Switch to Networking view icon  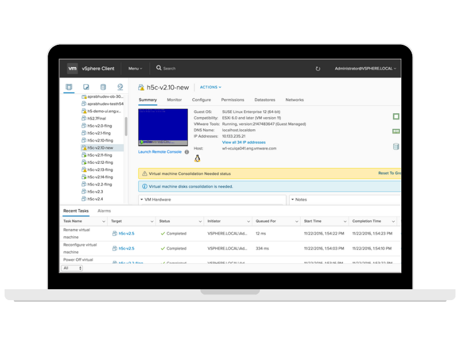click(120, 87)
